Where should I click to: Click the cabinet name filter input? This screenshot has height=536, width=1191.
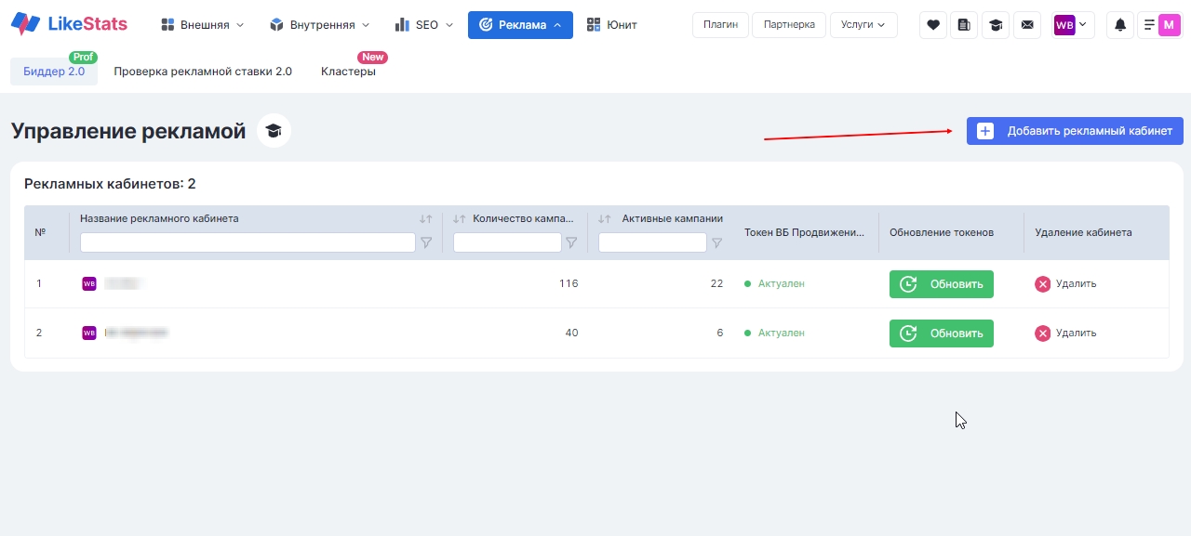(x=248, y=242)
